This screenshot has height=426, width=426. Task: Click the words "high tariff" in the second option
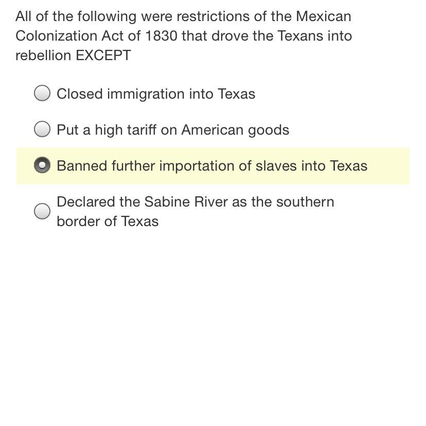[126, 130]
